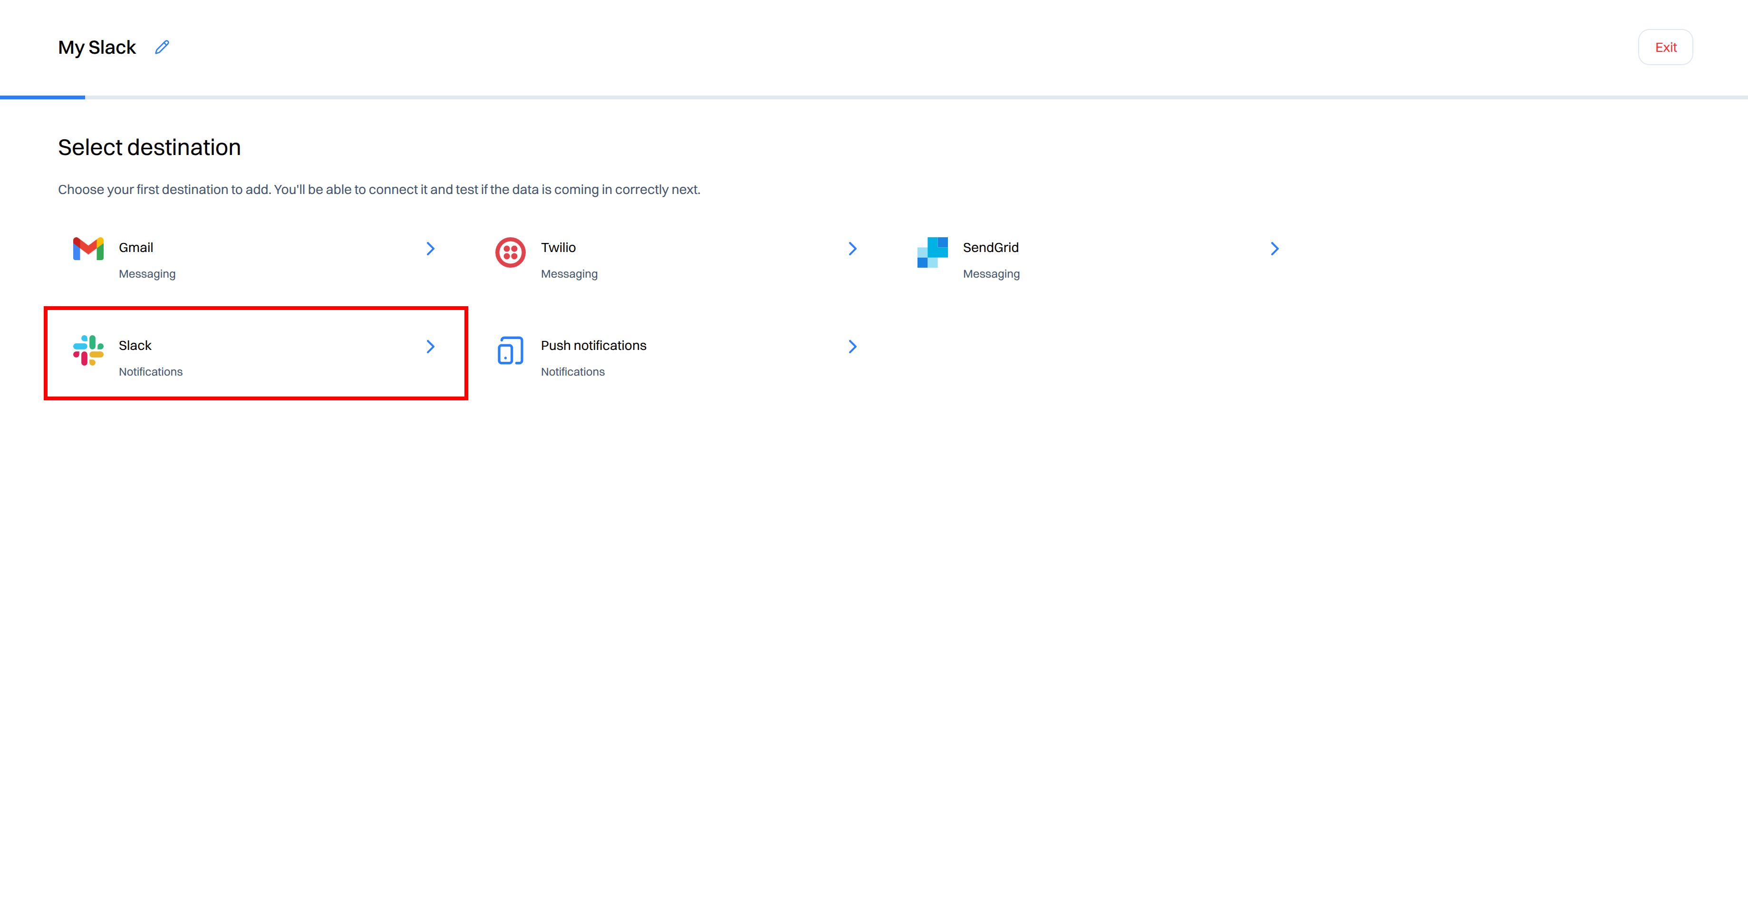Click the pencil icon to rename My Slack
Image resolution: width=1748 pixels, height=901 pixels.
[x=162, y=48]
